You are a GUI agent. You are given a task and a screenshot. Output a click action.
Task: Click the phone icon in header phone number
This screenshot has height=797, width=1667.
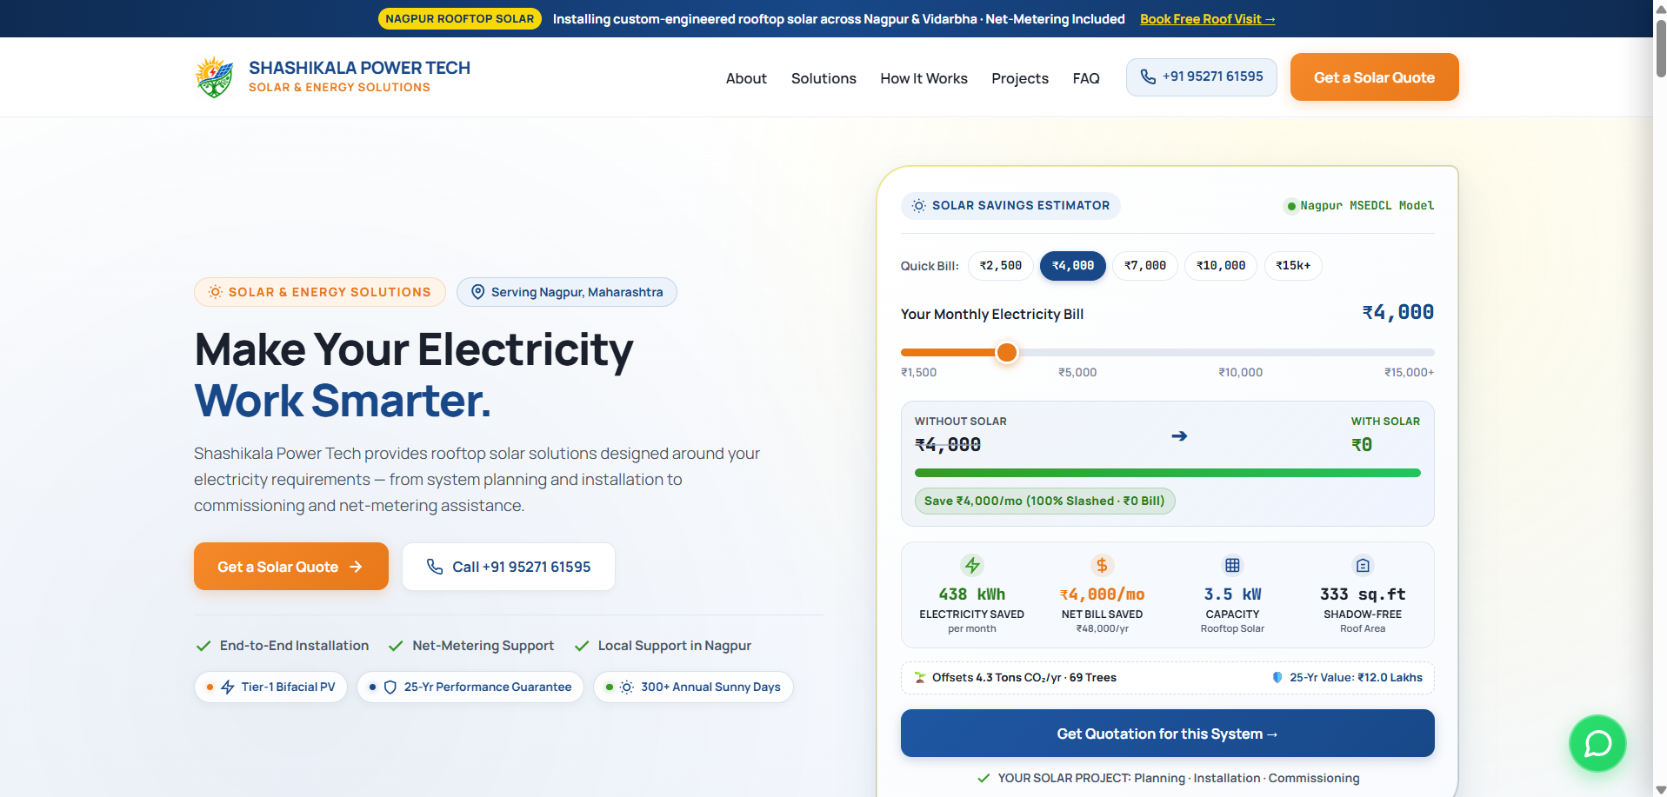pos(1148,76)
